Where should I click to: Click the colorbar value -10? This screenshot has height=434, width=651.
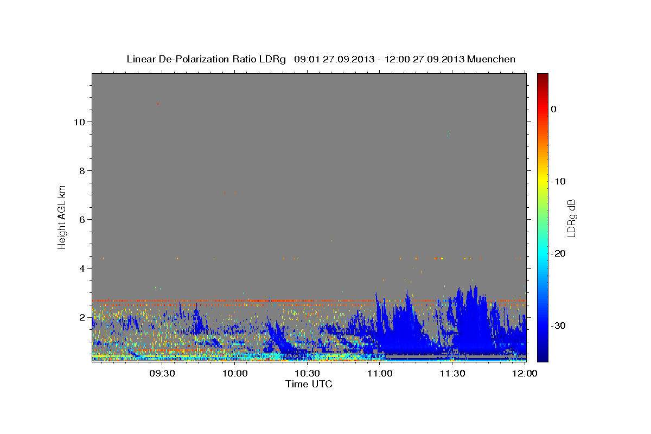558,181
